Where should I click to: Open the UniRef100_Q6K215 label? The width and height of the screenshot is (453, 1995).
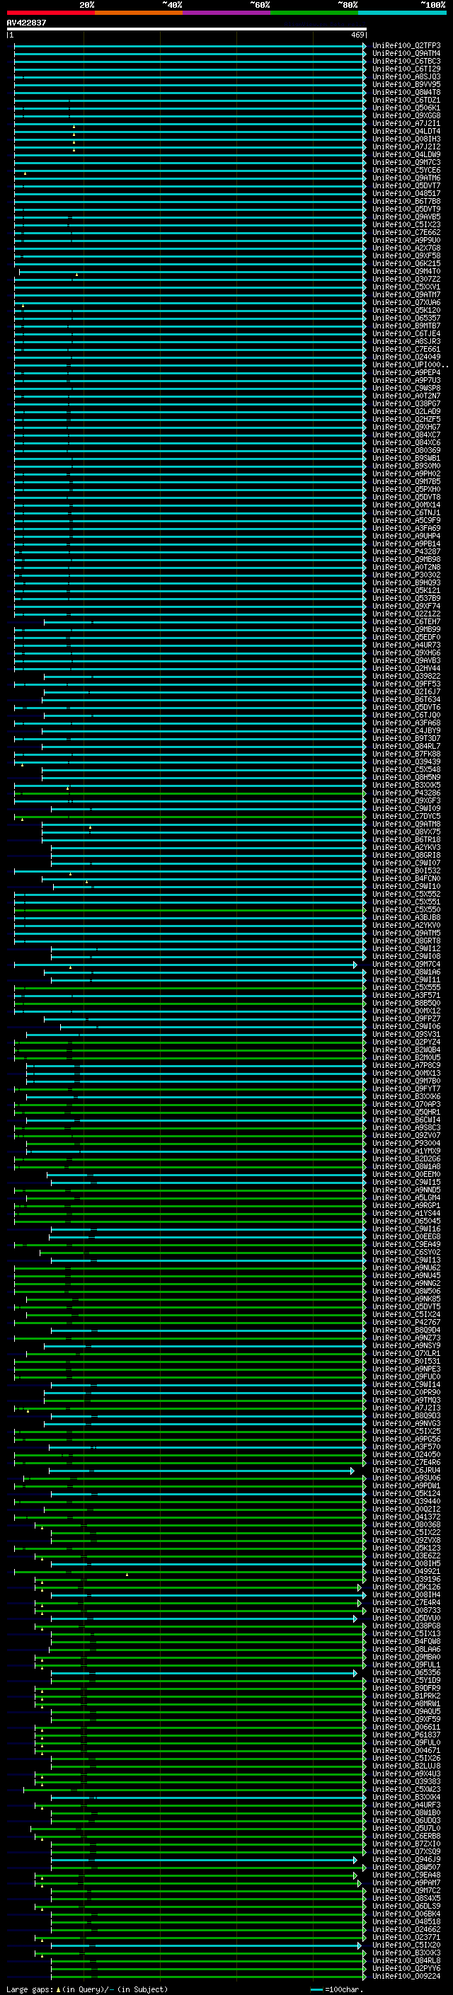(x=406, y=263)
